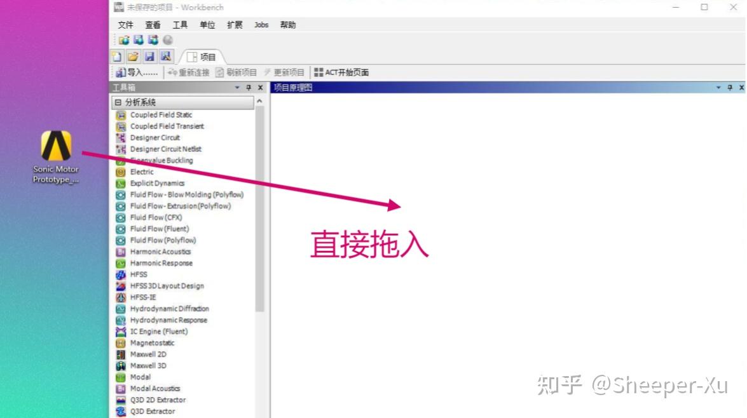Click the toolbox scrollbar up arrow

(x=260, y=100)
